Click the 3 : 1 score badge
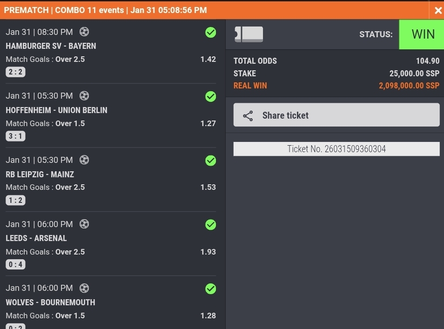The width and height of the screenshot is (444, 329). coord(15,136)
